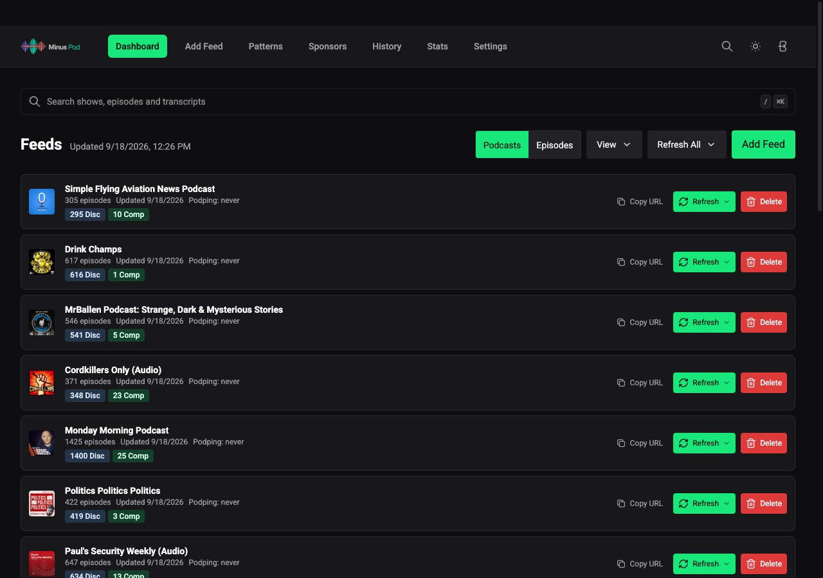This screenshot has height=578, width=823.
Task: Go to the Dashboard tab
Action: [138, 46]
